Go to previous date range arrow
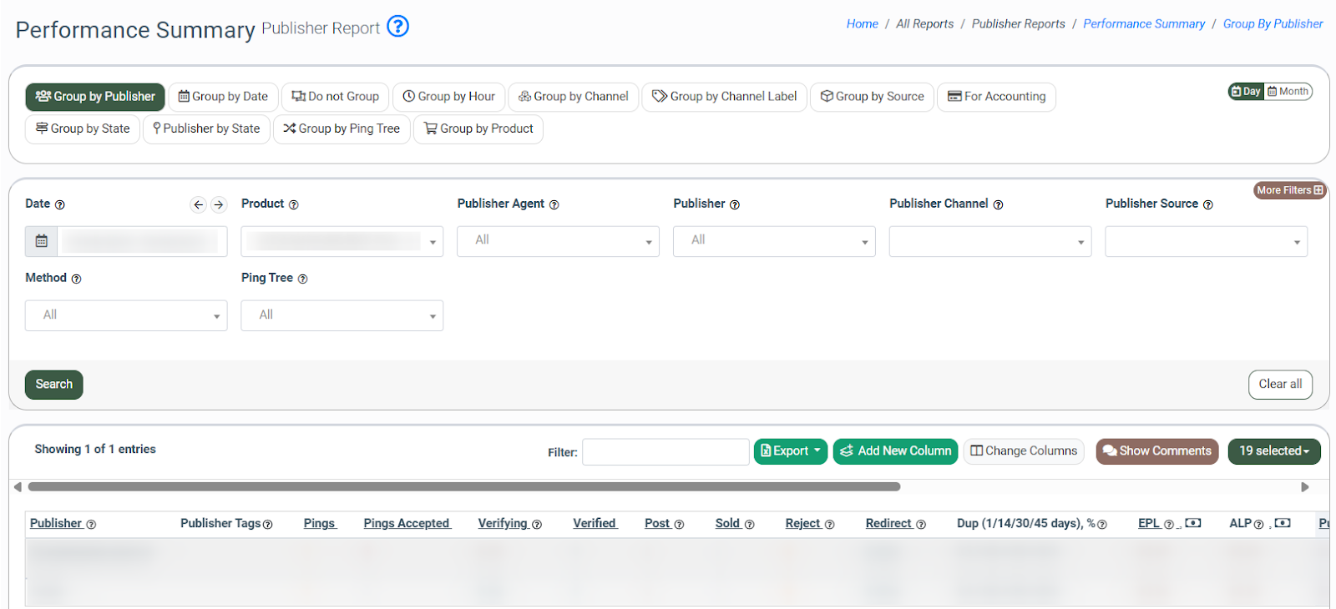This screenshot has height=609, width=1336. pyautogui.click(x=198, y=204)
